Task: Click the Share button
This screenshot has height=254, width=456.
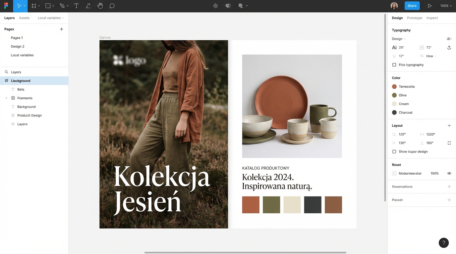Action: coord(412,6)
